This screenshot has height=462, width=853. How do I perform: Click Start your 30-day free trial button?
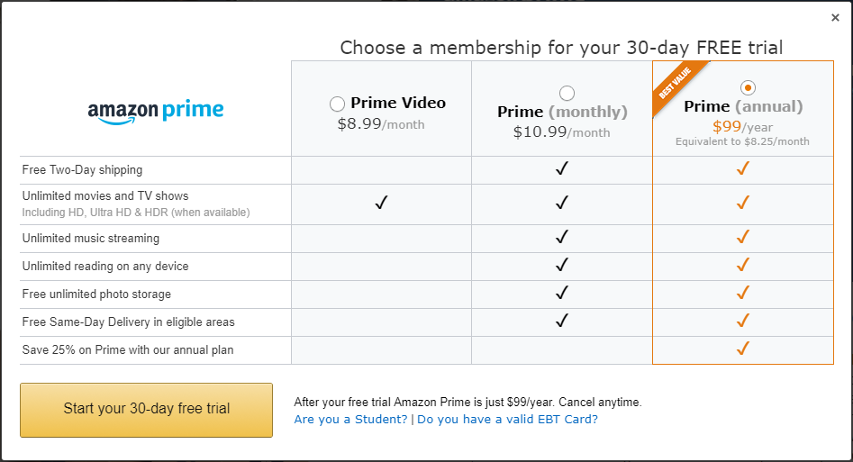[x=146, y=410]
